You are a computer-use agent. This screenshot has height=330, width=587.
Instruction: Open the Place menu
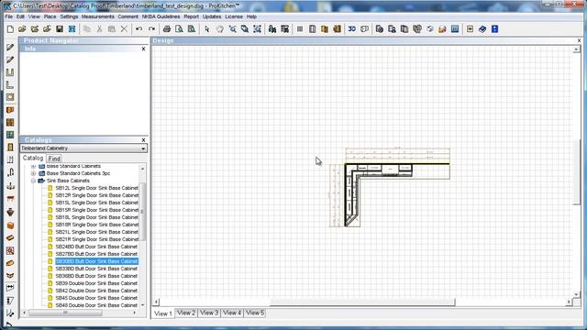[x=50, y=16]
